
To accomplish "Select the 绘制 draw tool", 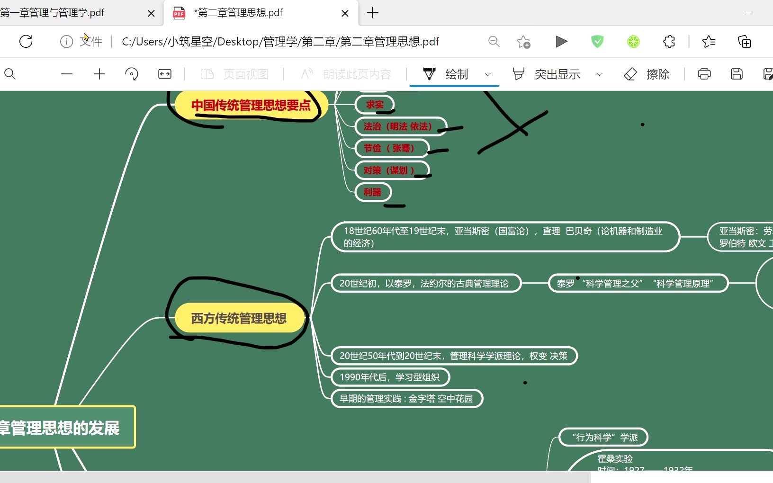I will click(445, 74).
